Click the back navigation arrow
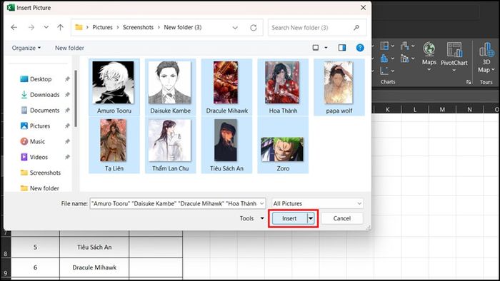 click(x=14, y=28)
